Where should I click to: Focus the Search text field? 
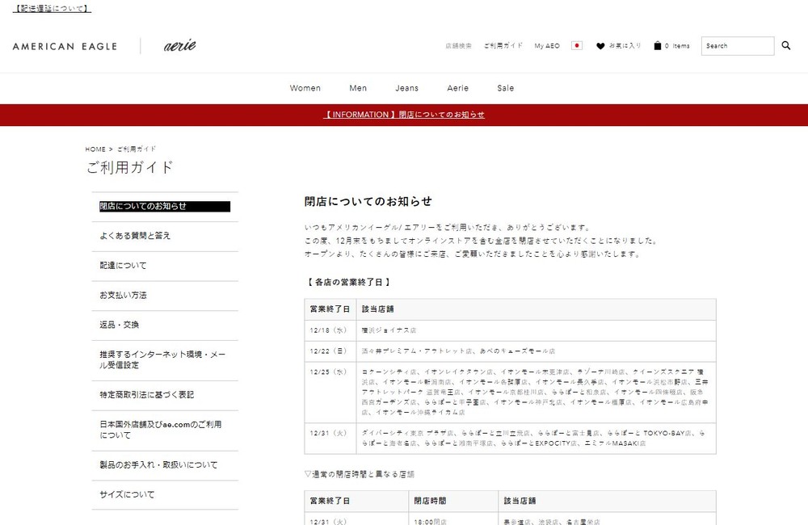737,46
